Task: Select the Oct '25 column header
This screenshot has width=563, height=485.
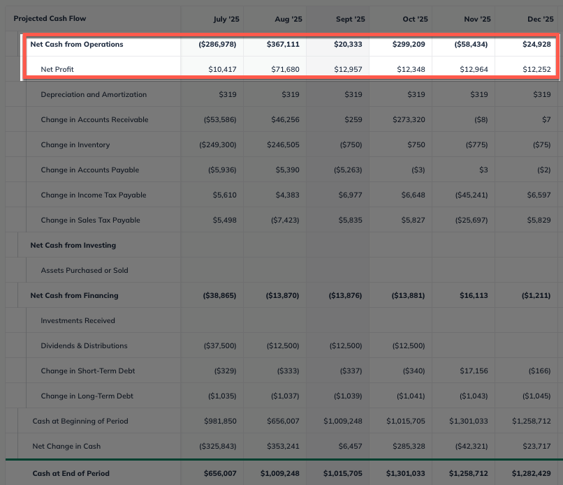Action: click(415, 19)
